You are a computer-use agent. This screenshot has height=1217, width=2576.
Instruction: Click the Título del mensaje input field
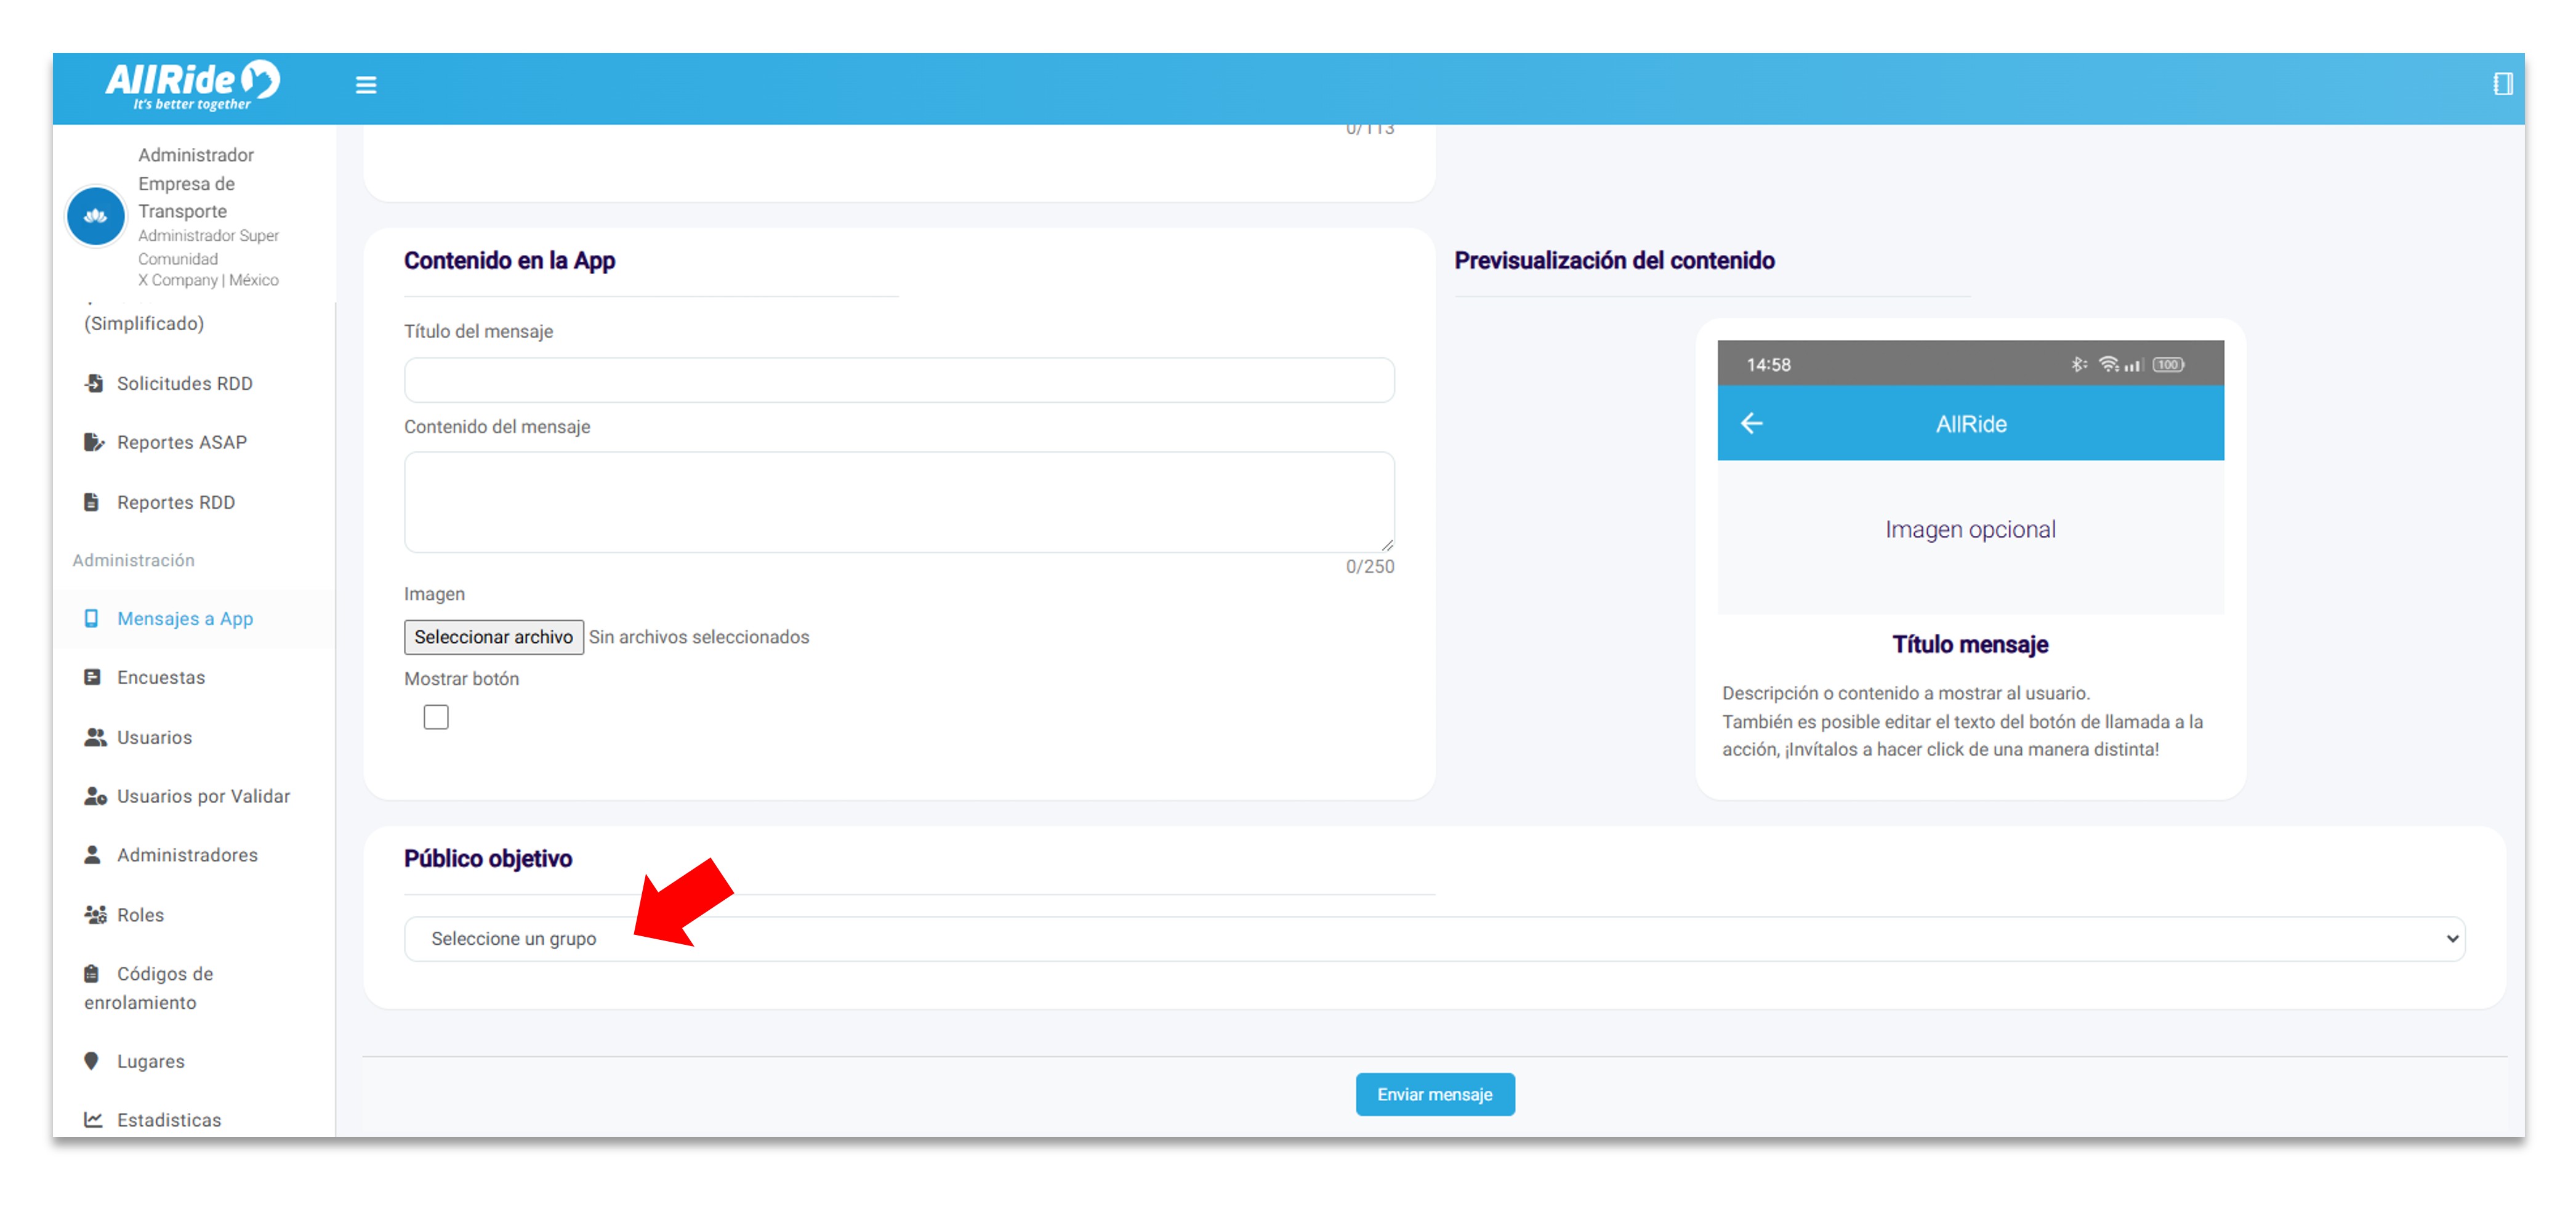point(898,380)
